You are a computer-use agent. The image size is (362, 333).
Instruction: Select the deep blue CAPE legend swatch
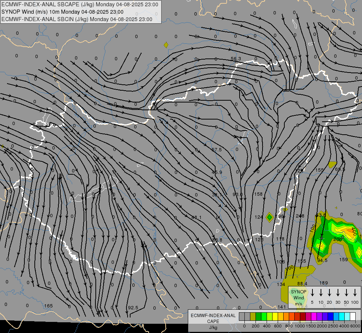(x=330, y=317)
